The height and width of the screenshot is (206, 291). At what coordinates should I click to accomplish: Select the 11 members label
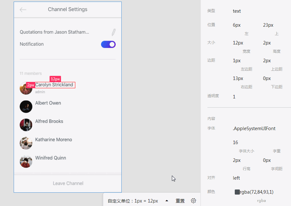pos(30,73)
